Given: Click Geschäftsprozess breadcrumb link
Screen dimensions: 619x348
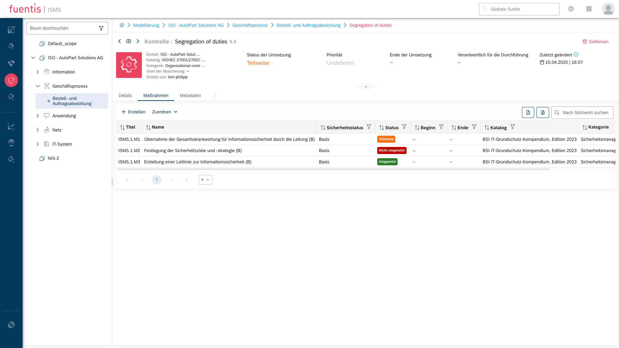Looking at the screenshot, I should [250, 25].
